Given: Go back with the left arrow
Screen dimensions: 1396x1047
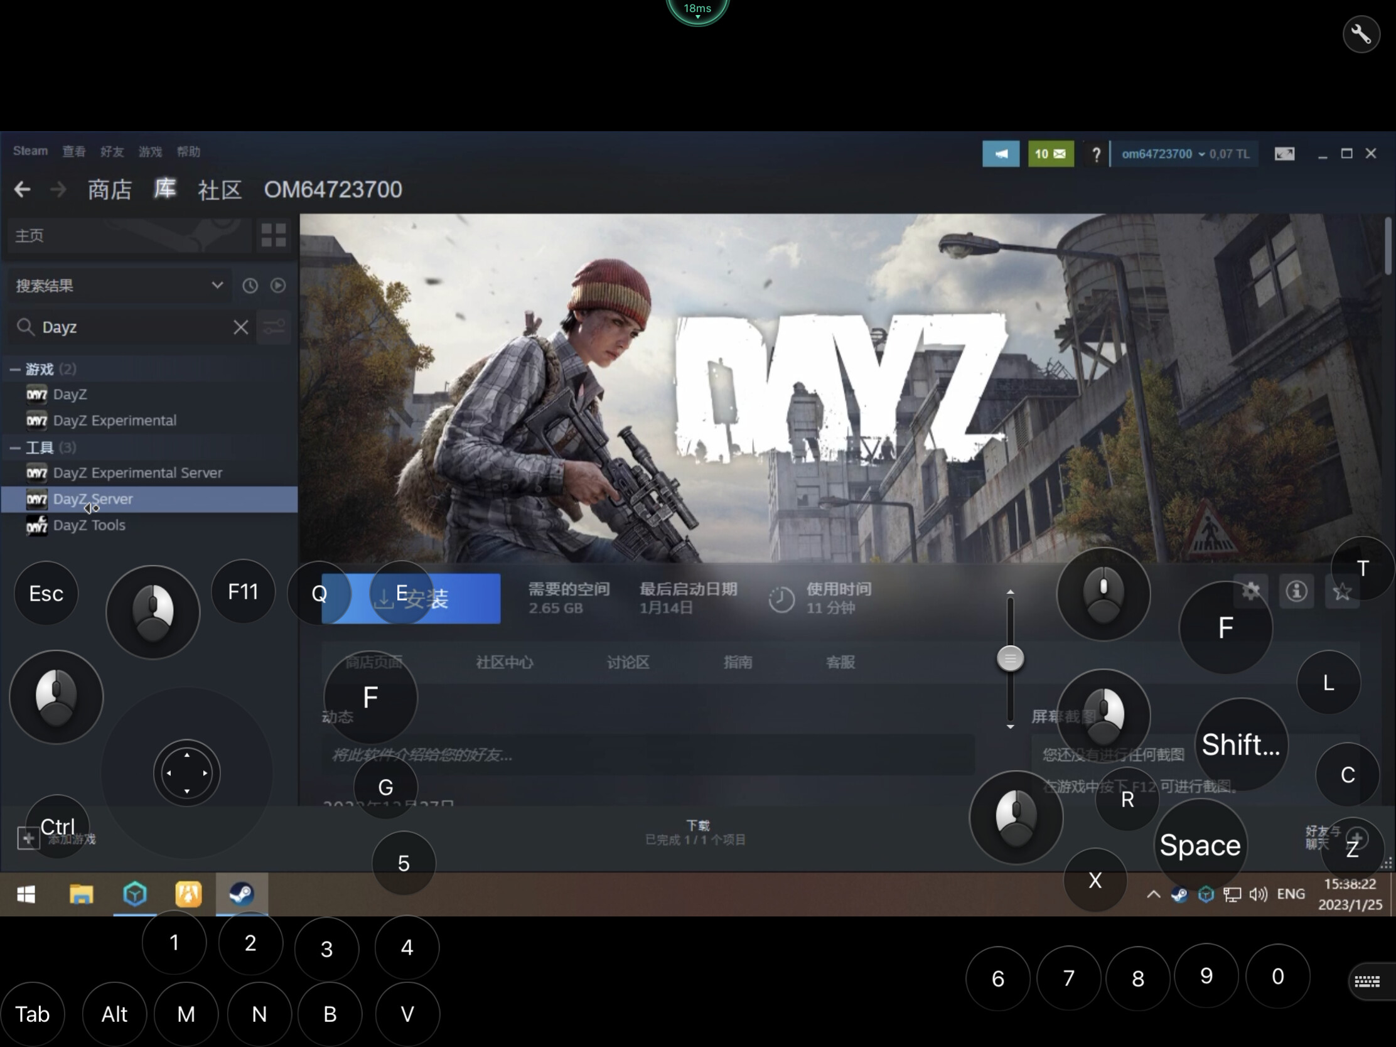Looking at the screenshot, I should (22, 190).
